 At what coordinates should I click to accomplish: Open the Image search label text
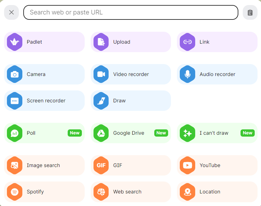pyautogui.click(x=43, y=165)
